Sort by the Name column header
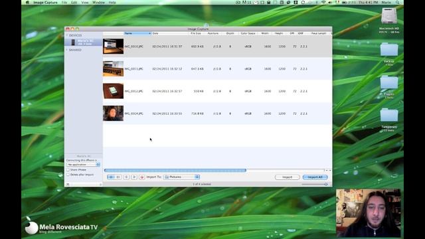 tap(137, 33)
